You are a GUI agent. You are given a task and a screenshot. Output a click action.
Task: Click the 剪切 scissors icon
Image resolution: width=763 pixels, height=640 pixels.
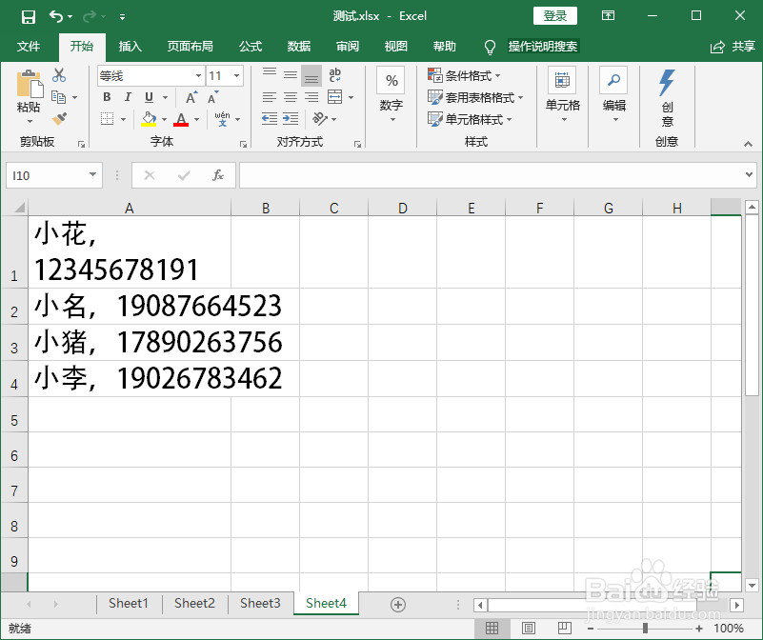click(x=57, y=73)
